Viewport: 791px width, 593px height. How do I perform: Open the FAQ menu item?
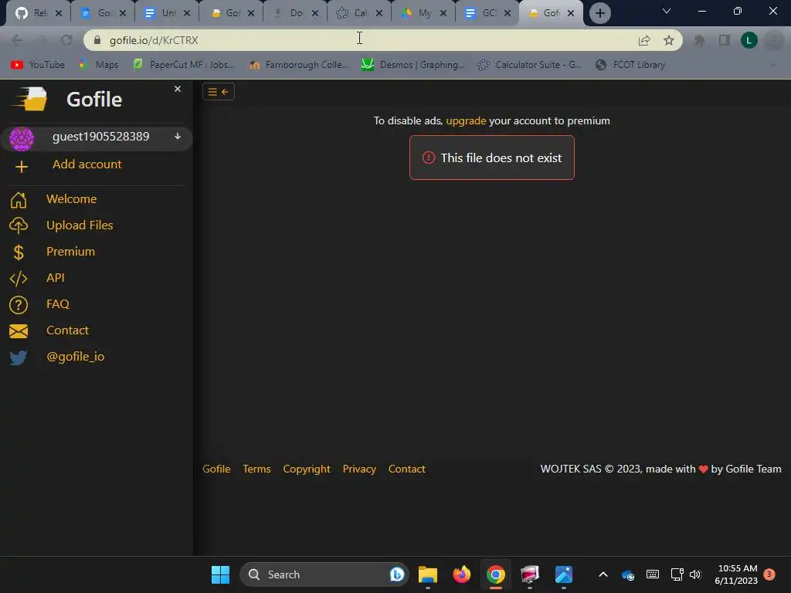pos(58,303)
